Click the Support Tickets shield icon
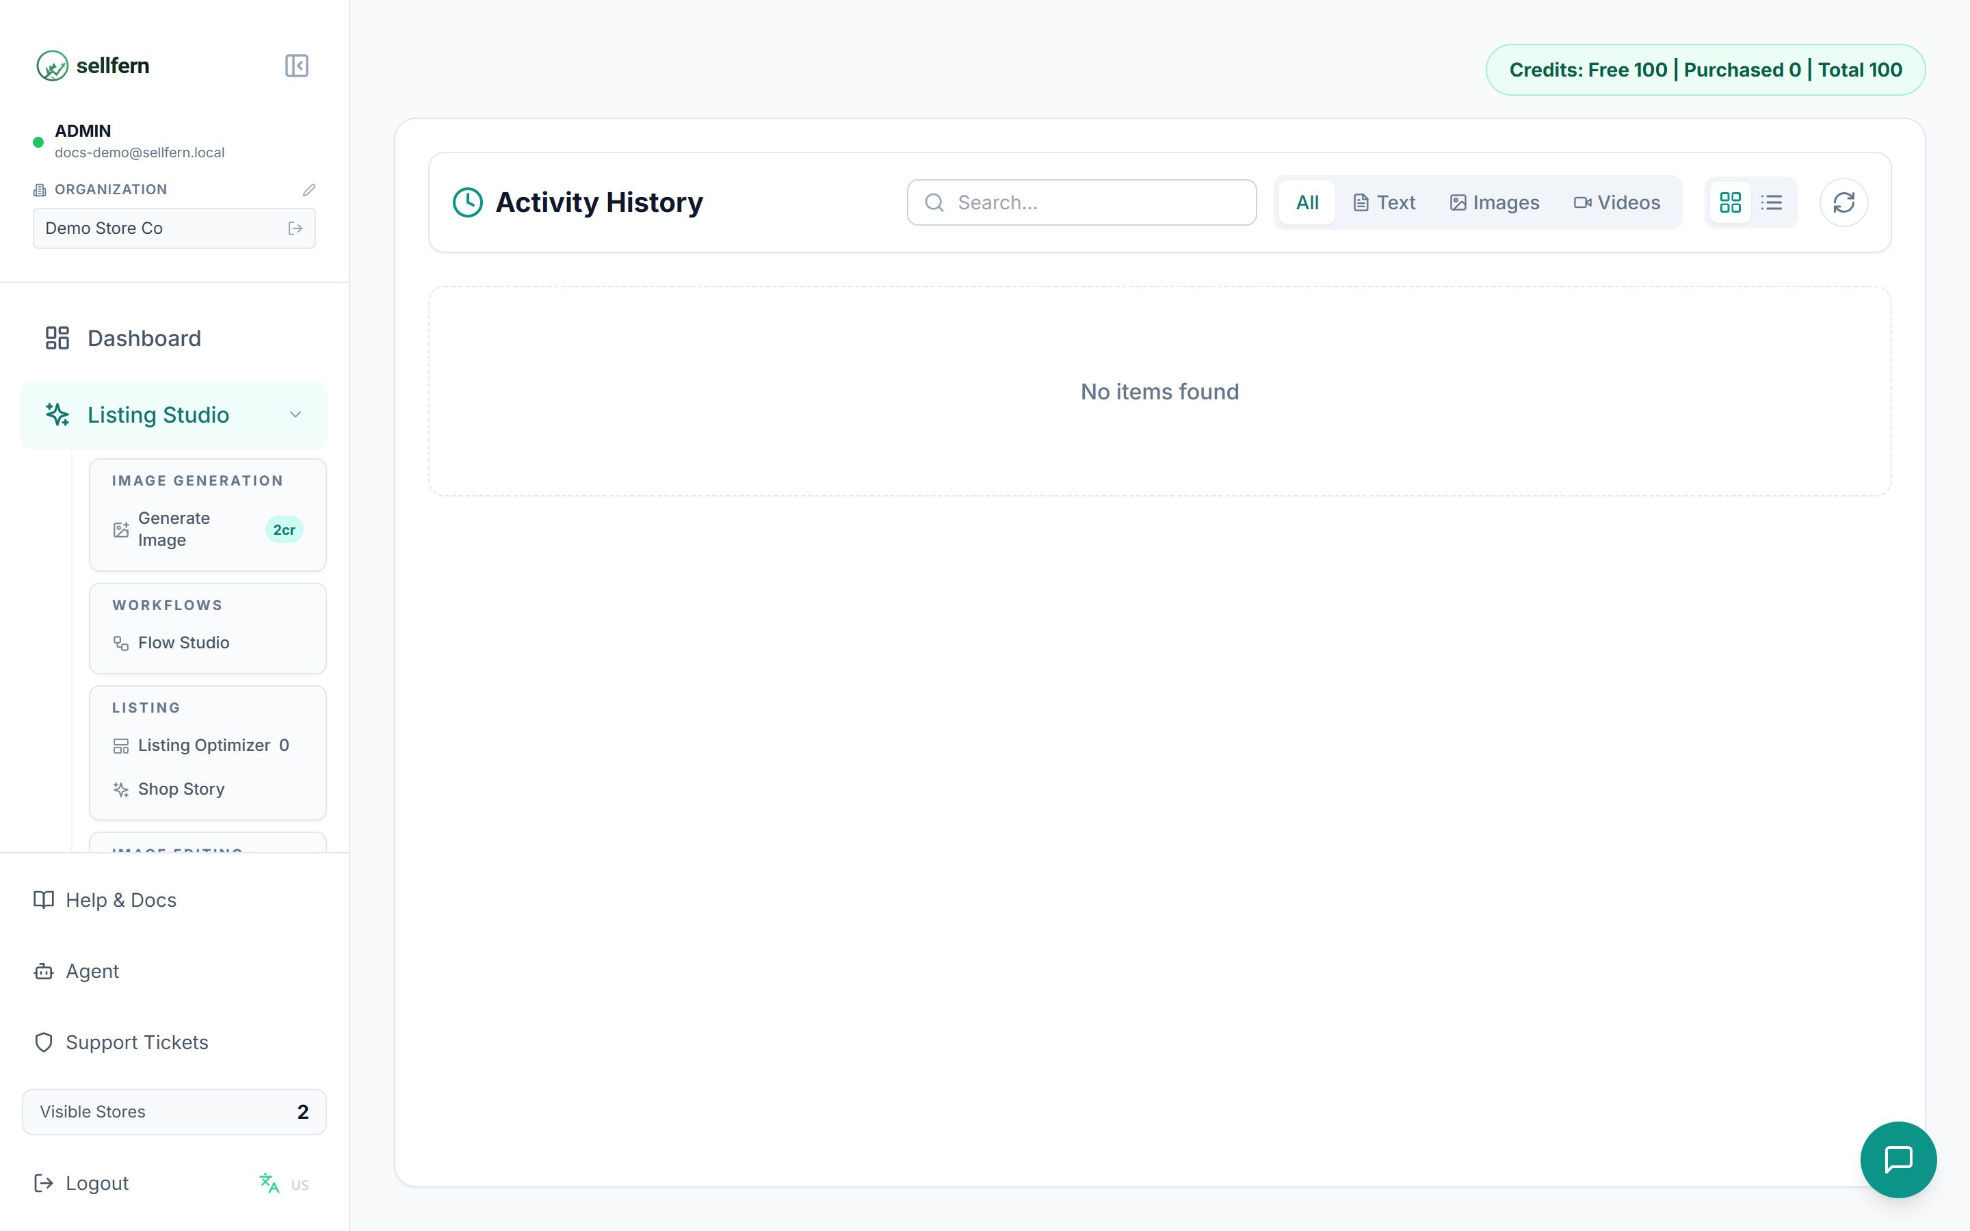Screen dimensions: 1970x1231 44,1043
